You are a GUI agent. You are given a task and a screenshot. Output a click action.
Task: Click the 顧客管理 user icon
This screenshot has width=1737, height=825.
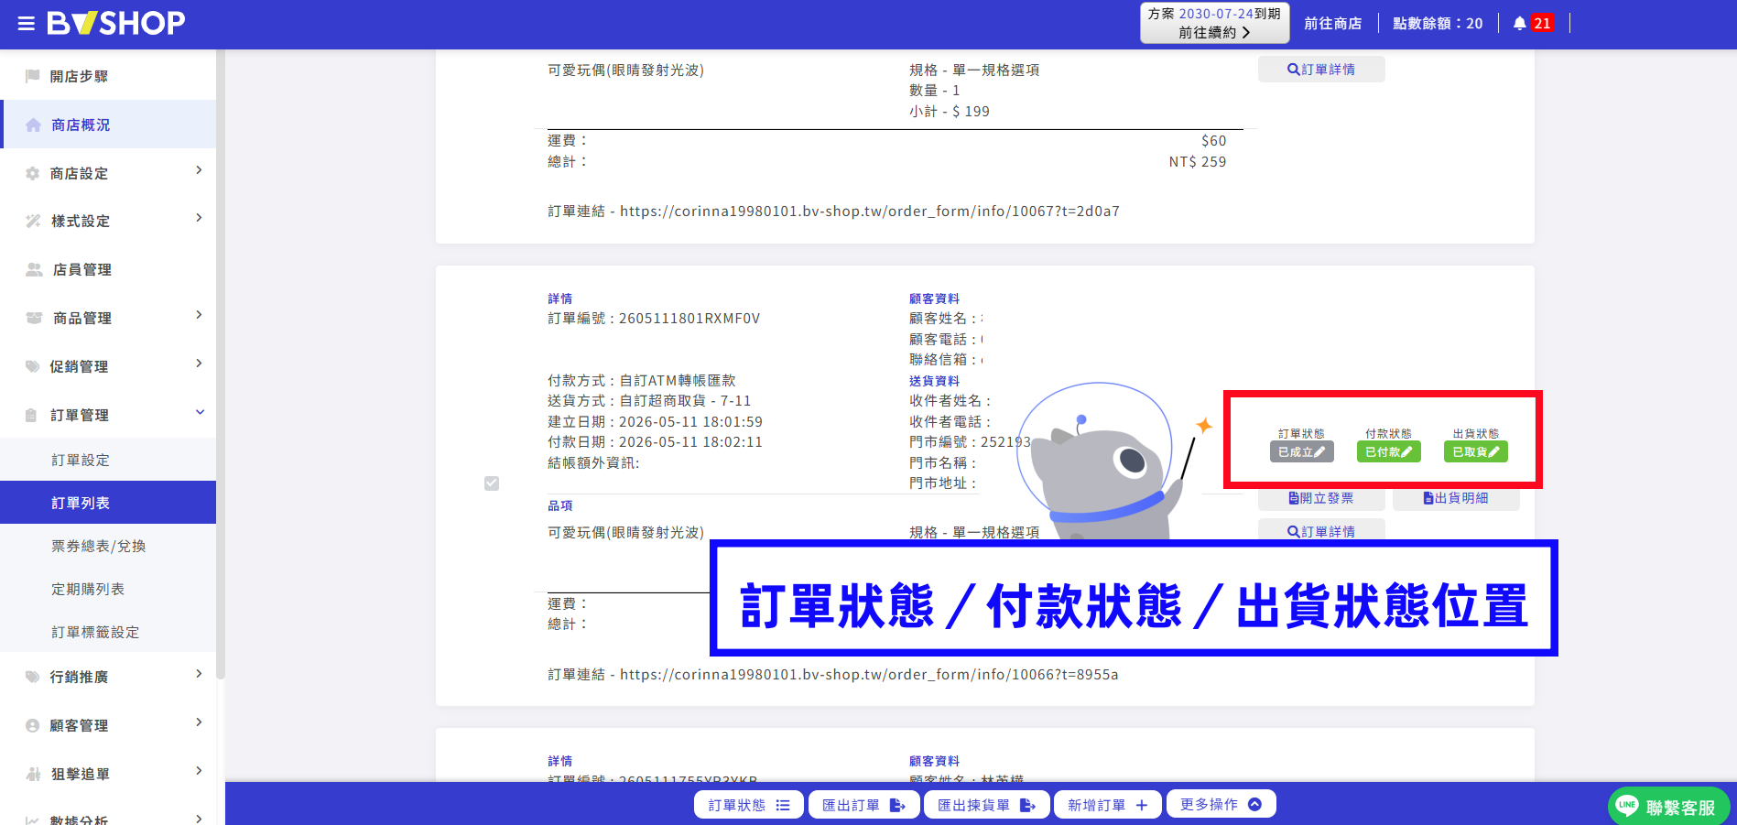click(33, 725)
